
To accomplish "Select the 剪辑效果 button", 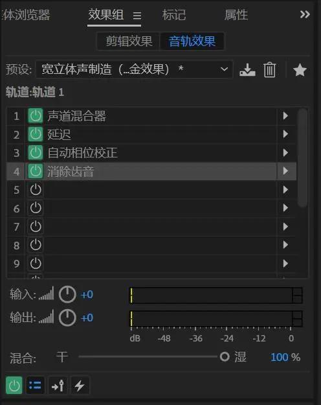I will click(x=129, y=41).
